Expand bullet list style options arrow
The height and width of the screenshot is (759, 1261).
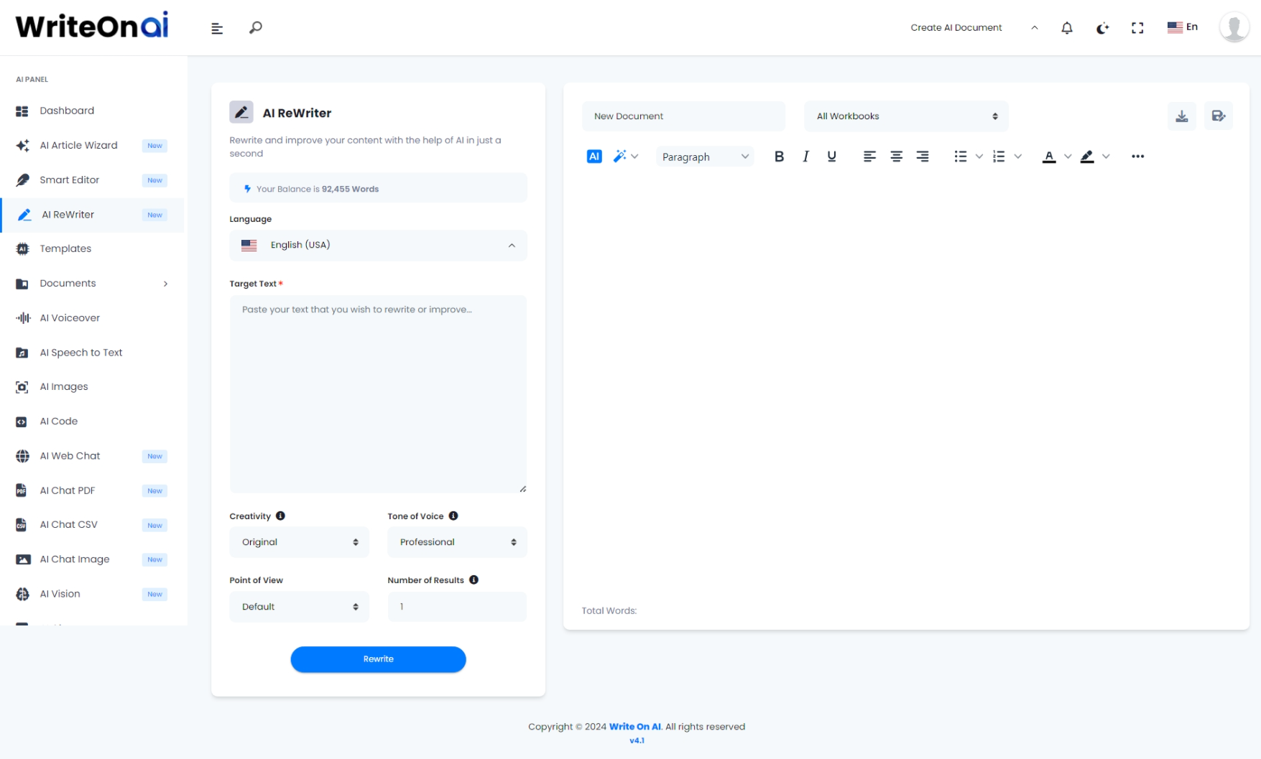979,157
